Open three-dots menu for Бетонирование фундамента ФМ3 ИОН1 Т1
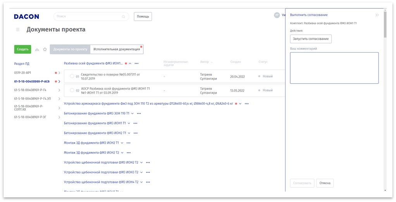This screenshot has width=396, height=202. coord(135,123)
